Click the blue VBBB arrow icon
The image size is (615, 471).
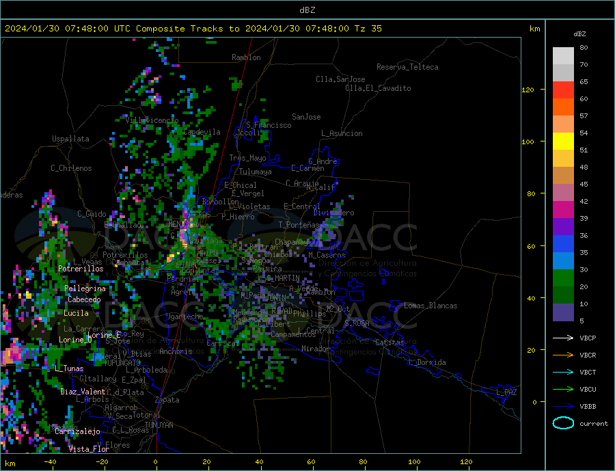563,406
